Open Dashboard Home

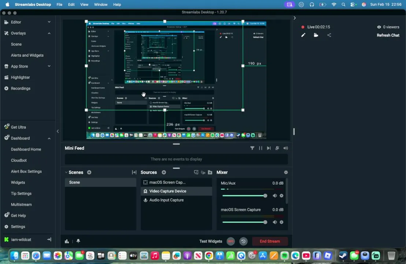click(x=26, y=149)
